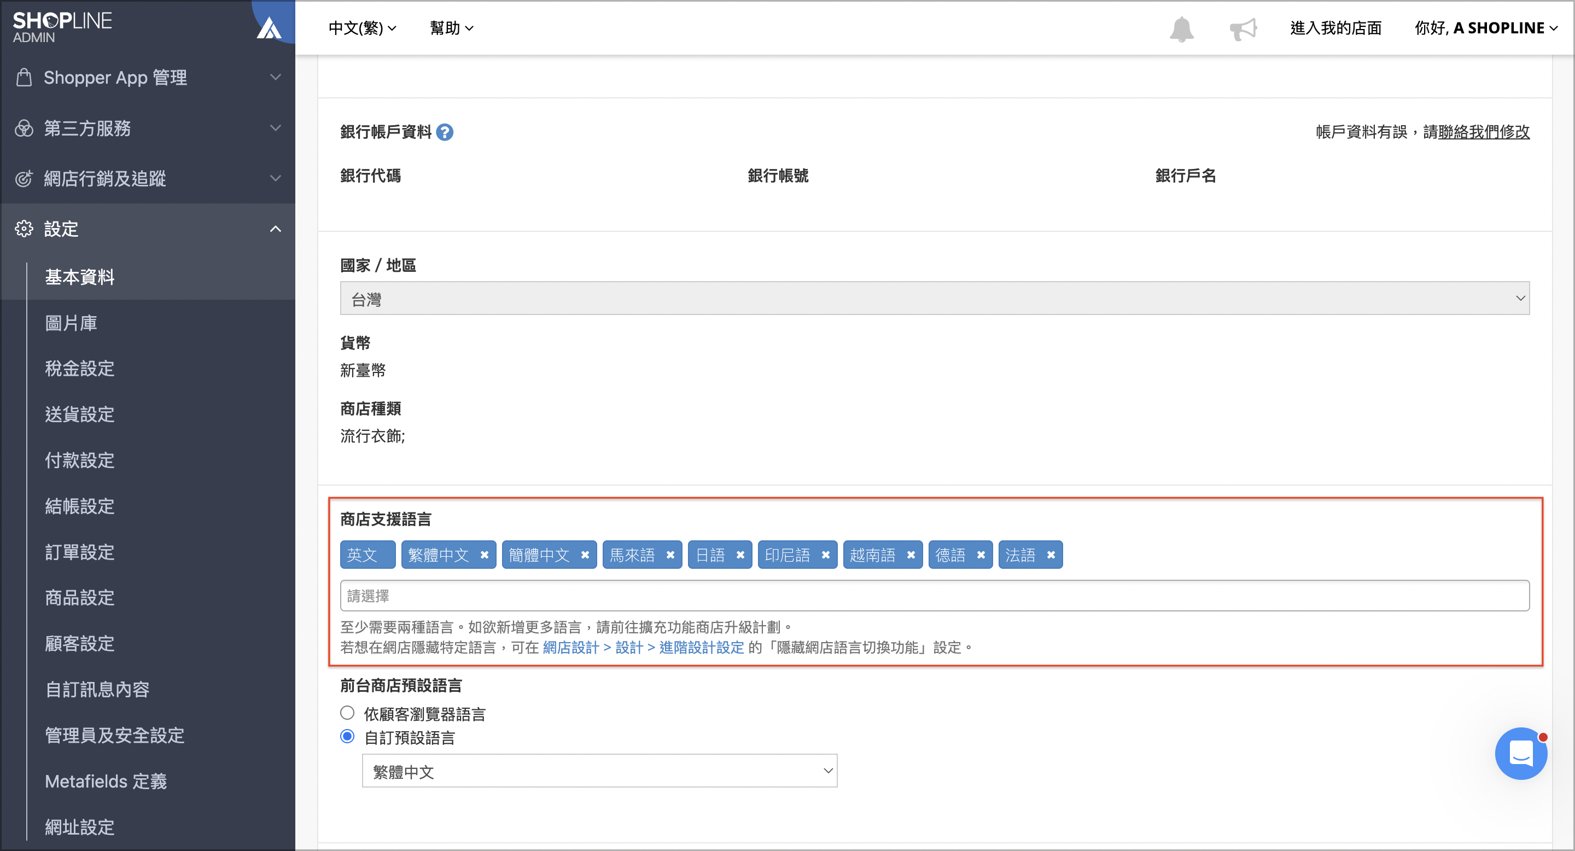
Task: Click the 簡體中文 language tag label
Action: point(539,555)
